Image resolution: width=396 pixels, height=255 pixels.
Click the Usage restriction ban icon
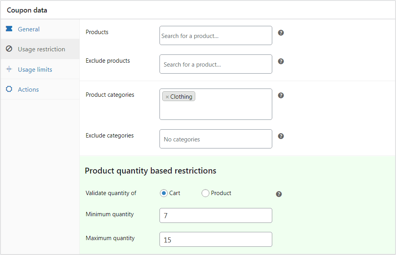[9, 49]
